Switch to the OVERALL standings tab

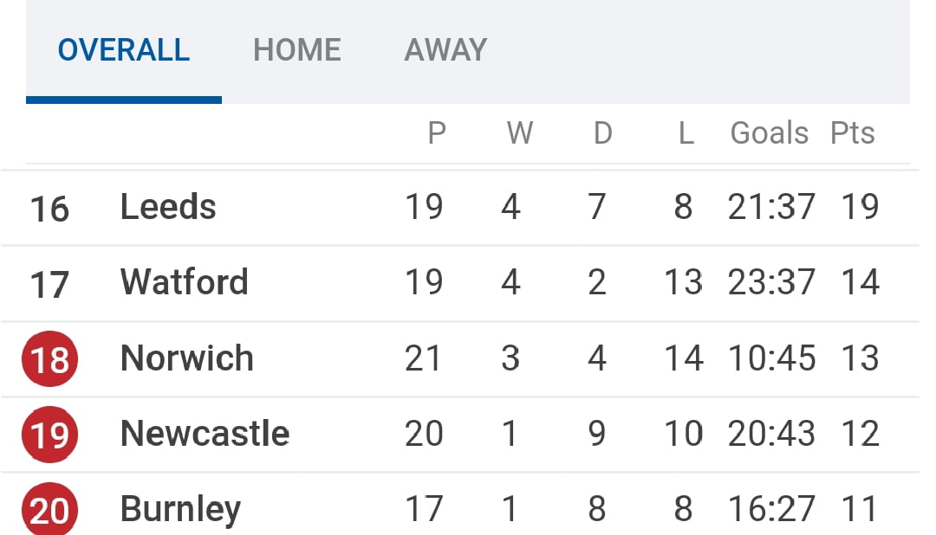point(124,50)
